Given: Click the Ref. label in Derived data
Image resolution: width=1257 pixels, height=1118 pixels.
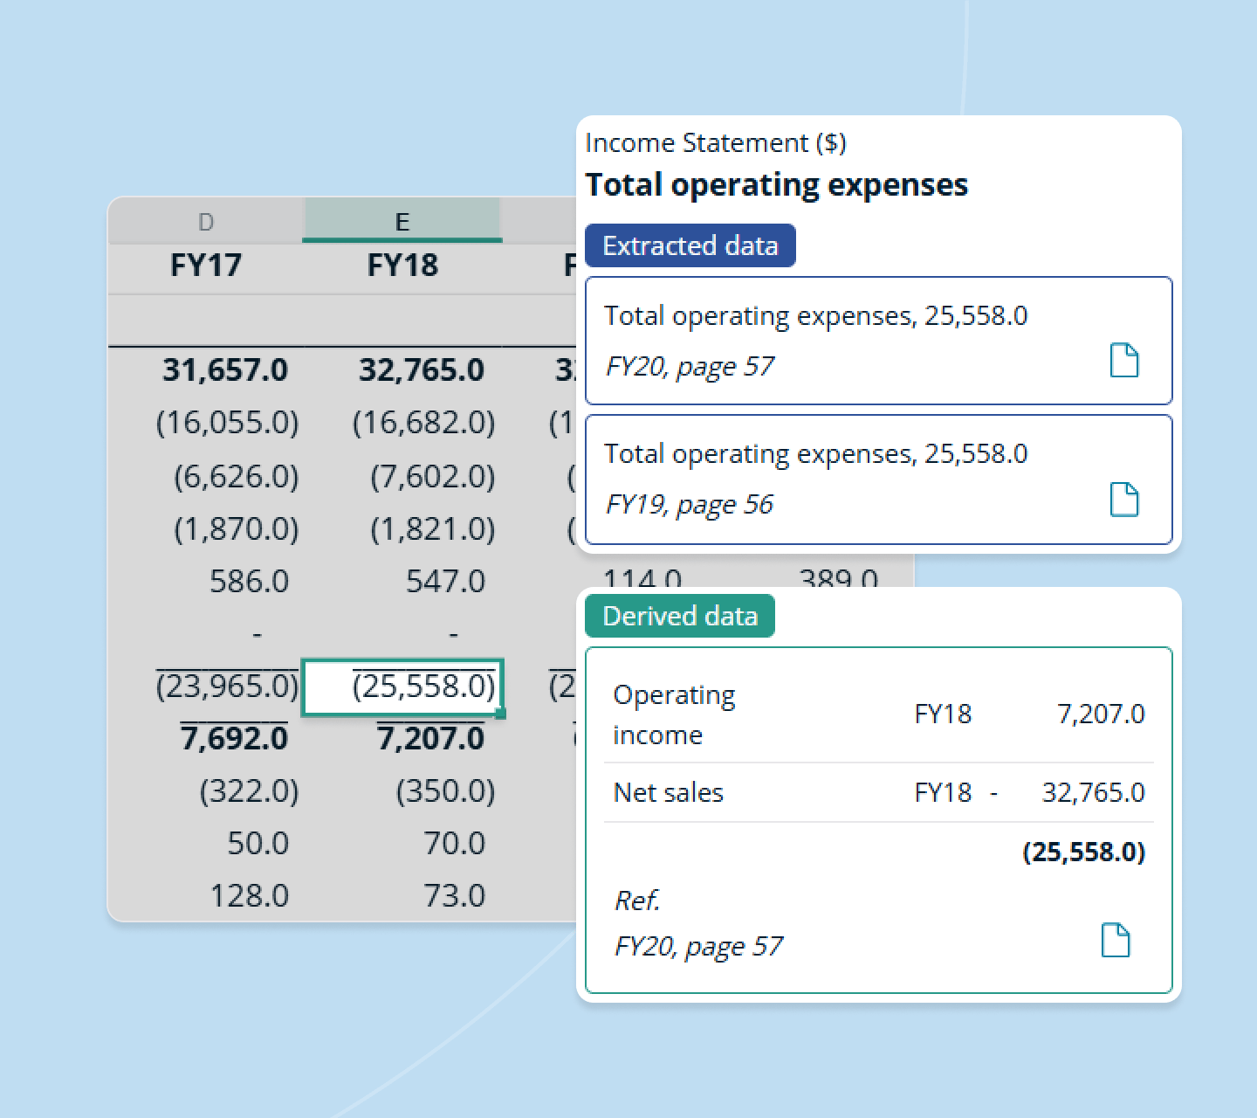Looking at the screenshot, I should point(637,900).
